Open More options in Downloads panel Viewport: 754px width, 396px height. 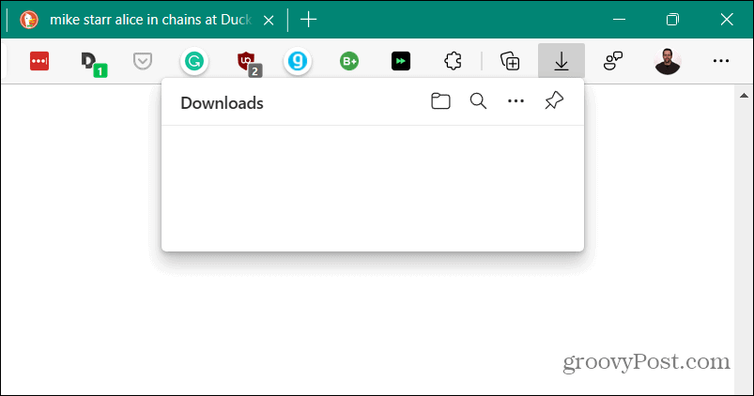click(x=515, y=102)
